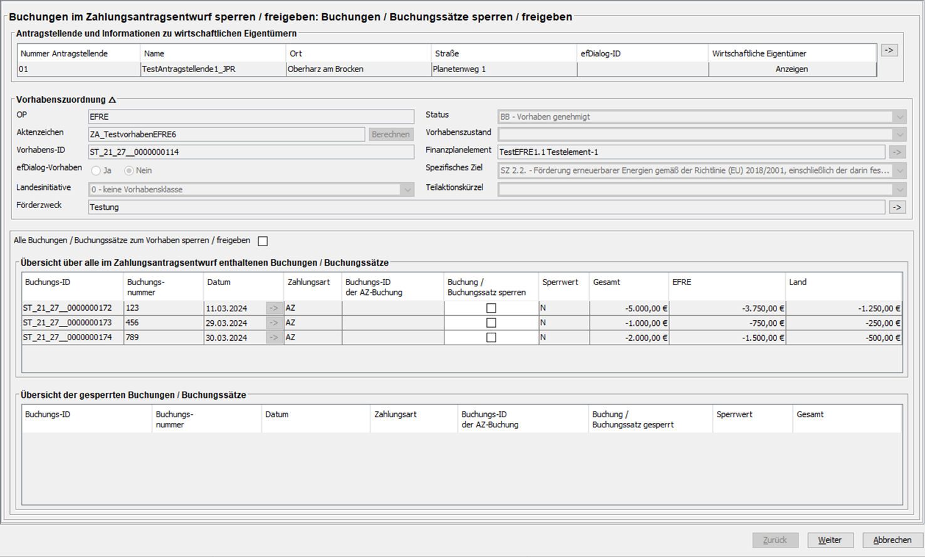Open Landesinitiative dropdown
This screenshot has height=557, width=925.
point(407,189)
